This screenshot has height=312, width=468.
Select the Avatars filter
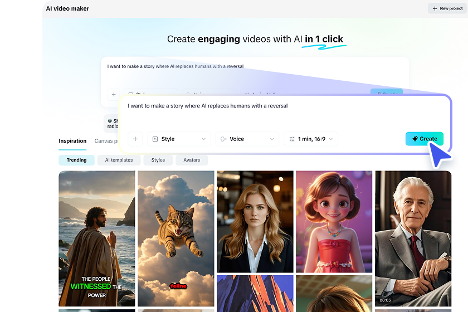192,160
